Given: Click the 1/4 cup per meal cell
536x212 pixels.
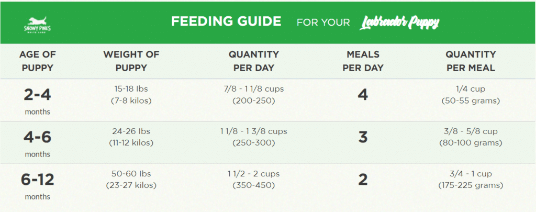Looking at the screenshot, I should pos(471,95).
